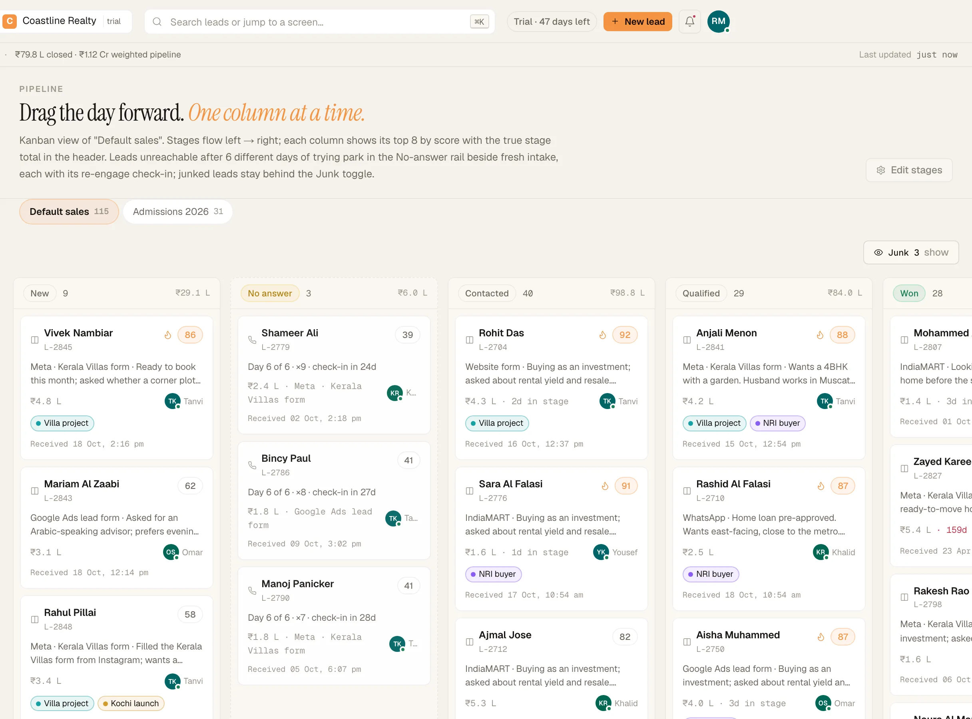Screen dimensions: 972x719
Task: Click the Contacted column header pill
Action: pyautogui.click(x=486, y=293)
